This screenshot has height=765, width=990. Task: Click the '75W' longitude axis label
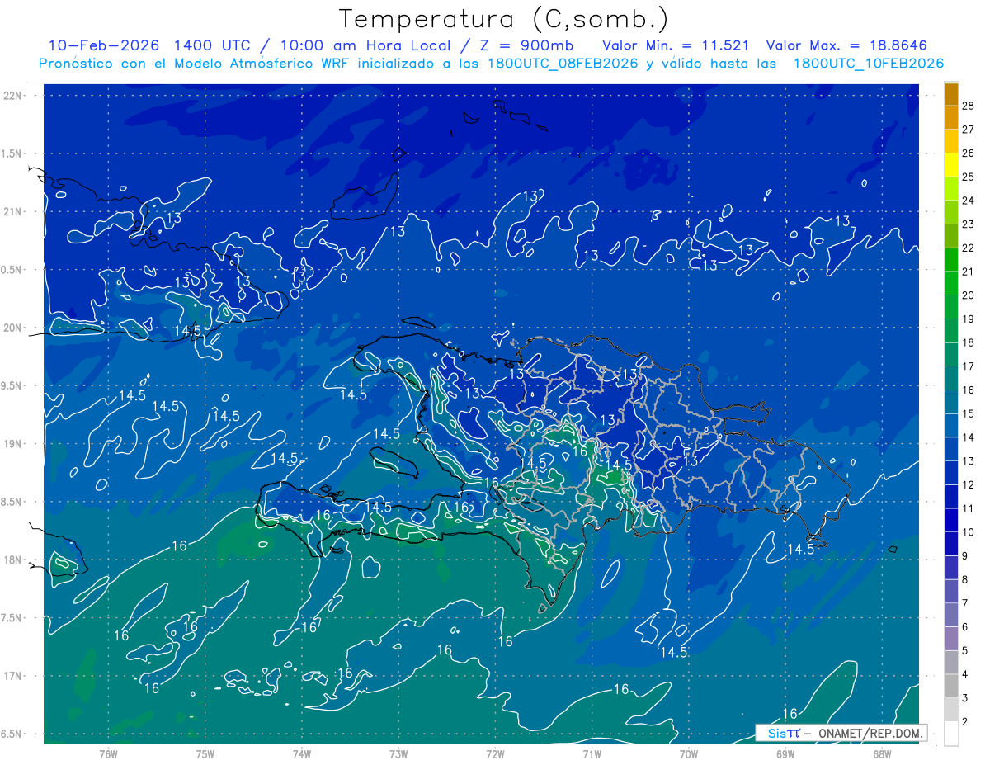tap(205, 754)
